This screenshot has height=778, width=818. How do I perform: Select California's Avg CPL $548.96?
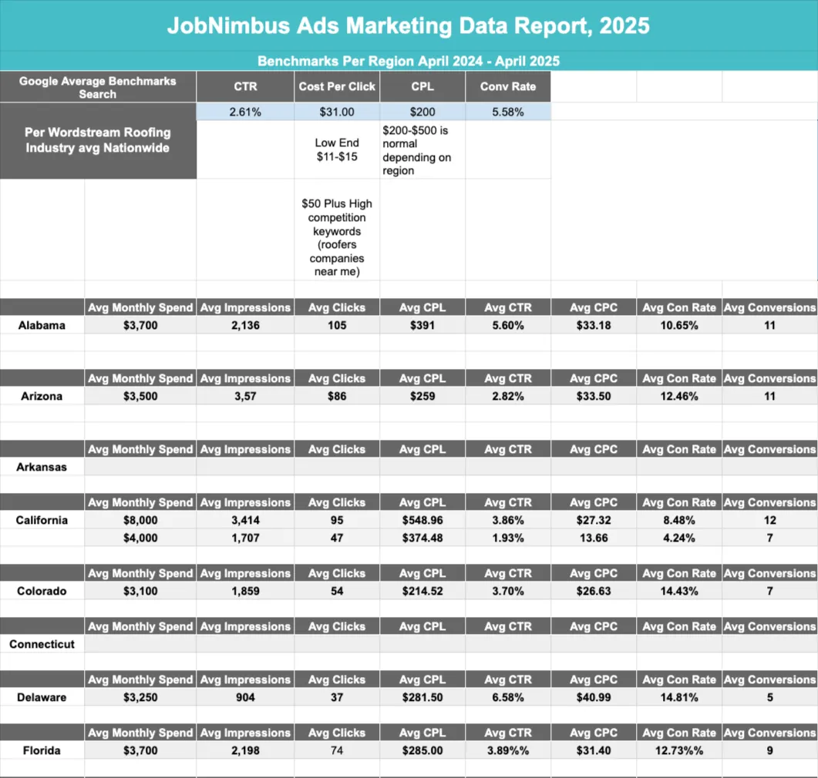tap(422, 520)
